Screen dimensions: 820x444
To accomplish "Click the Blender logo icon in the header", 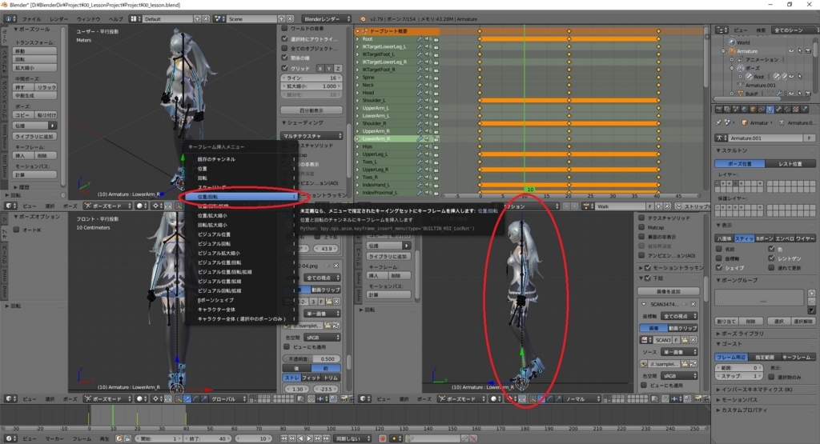I will 363,19.
